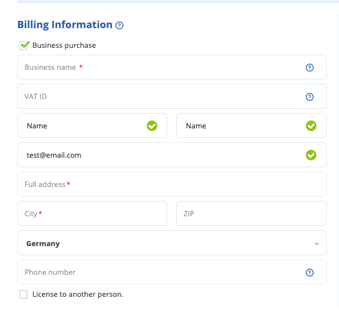Uncheck the Business purchase checkbox
339x312 pixels.
pos(24,45)
